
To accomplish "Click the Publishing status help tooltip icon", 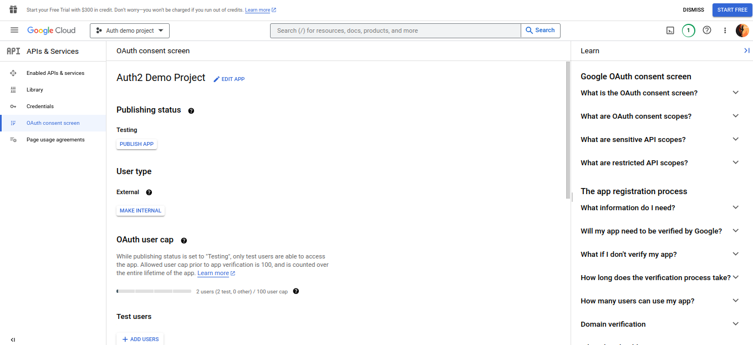I will click(191, 110).
